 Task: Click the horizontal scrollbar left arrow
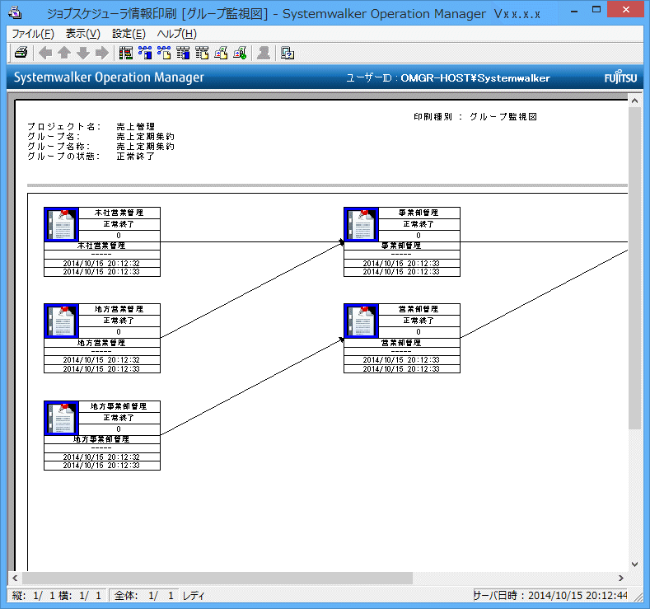pyautogui.click(x=15, y=578)
